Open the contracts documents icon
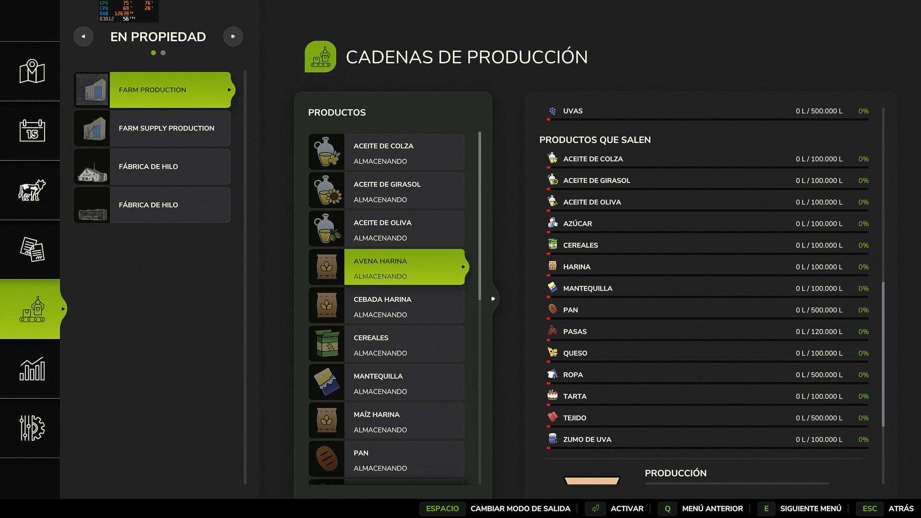 [x=32, y=249]
